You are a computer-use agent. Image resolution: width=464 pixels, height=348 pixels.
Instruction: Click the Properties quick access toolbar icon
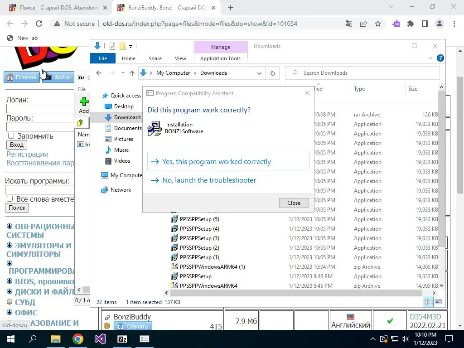tap(112, 46)
